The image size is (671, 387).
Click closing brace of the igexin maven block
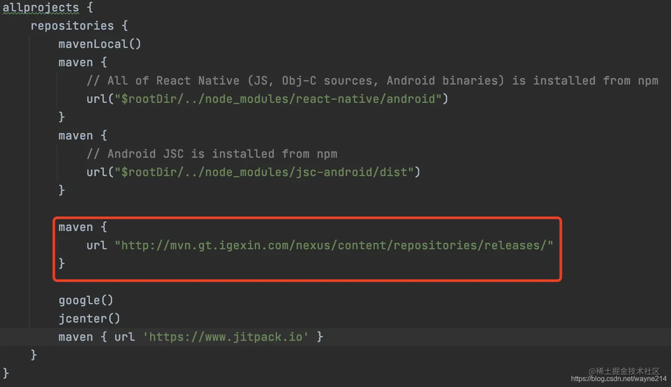[x=62, y=263]
